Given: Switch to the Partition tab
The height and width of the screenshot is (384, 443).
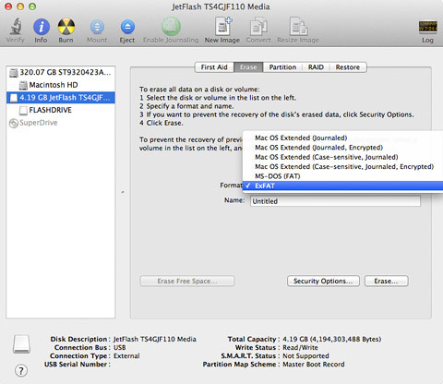Looking at the screenshot, I should coord(282,67).
